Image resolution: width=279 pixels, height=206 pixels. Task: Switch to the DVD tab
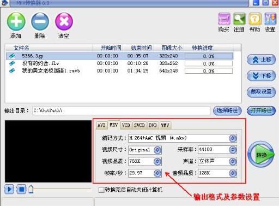[x=153, y=125]
